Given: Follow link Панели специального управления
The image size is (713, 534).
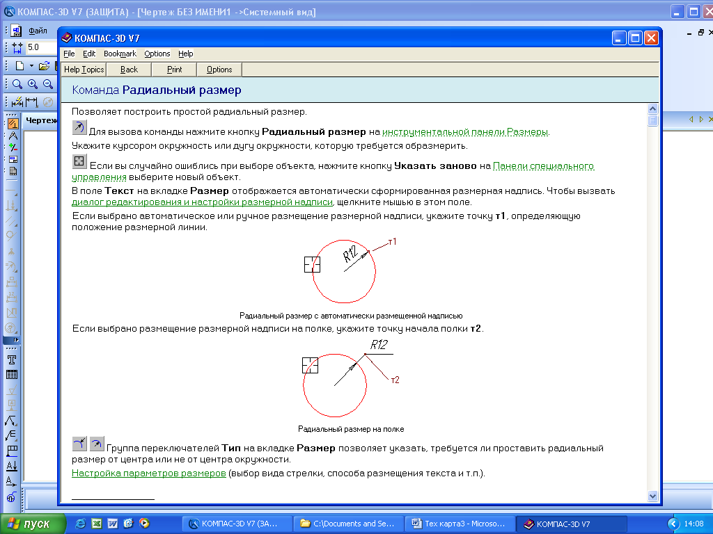Looking at the screenshot, I should [x=543, y=166].
